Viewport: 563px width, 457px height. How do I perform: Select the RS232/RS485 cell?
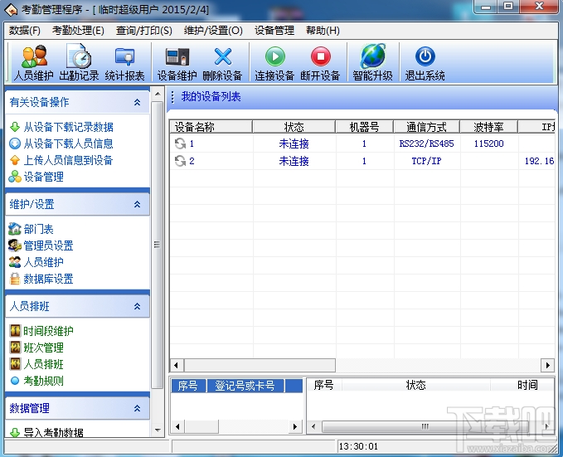426,143
